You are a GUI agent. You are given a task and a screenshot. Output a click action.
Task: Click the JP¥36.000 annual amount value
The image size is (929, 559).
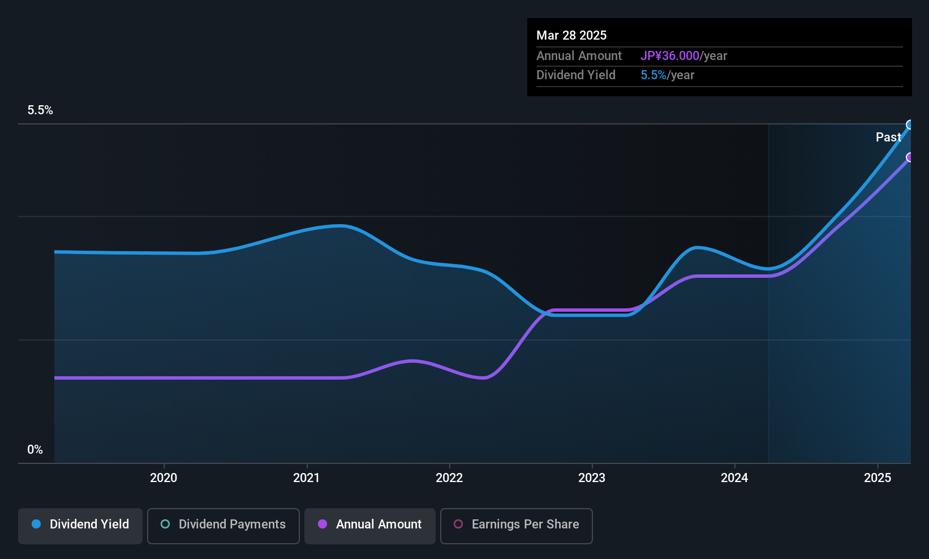[670, 56]
